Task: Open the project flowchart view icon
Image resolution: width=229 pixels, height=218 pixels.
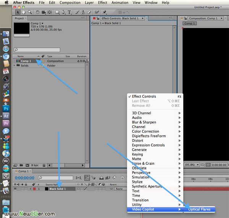Action: pos(87,61)
